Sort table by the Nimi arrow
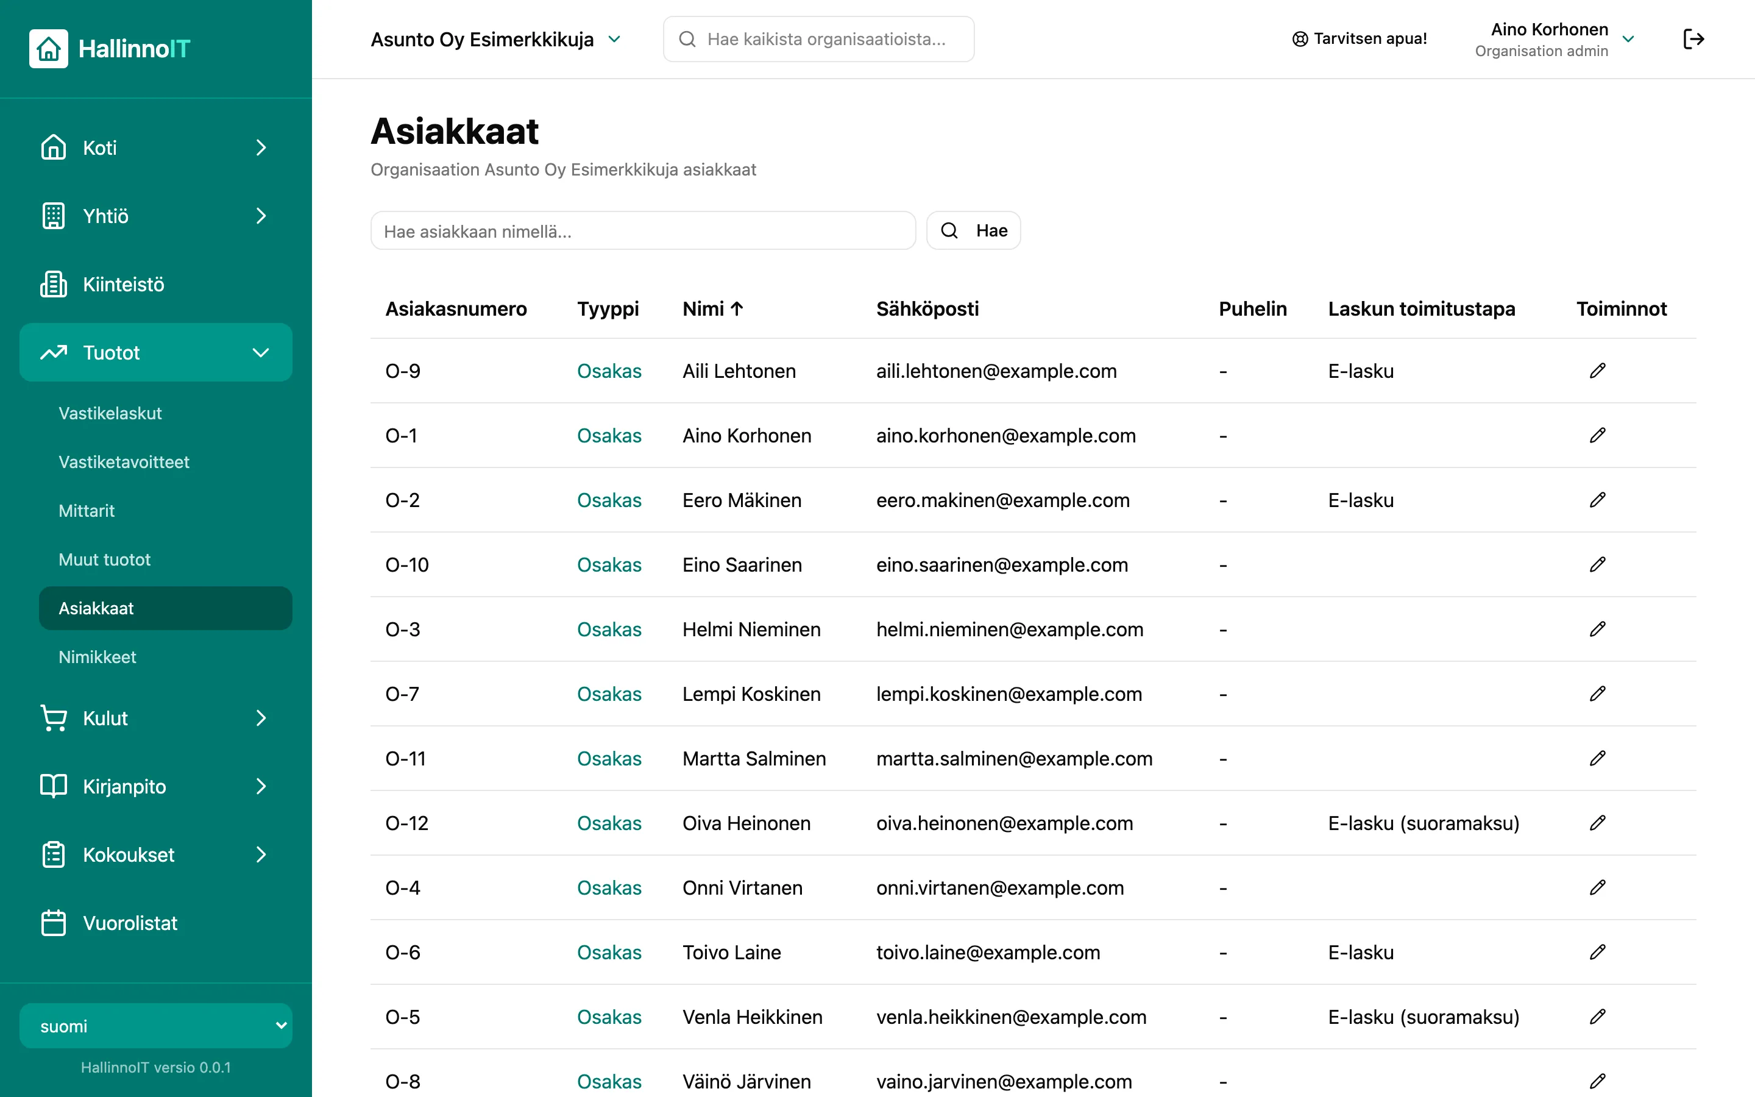This screenshot has height=1097, width=1755. point(737,309)
